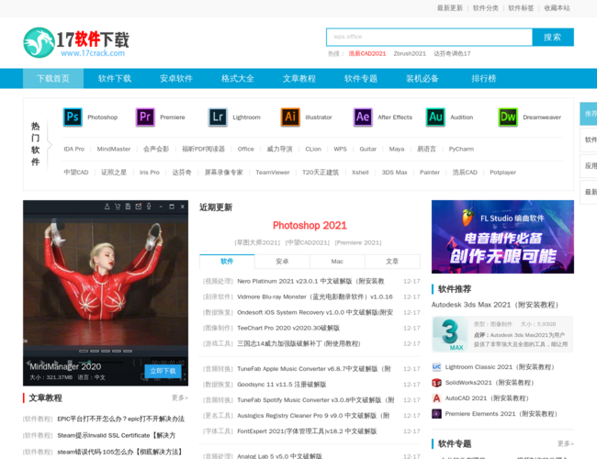Open Ondesoft iOS System Recovery entry

315,312
